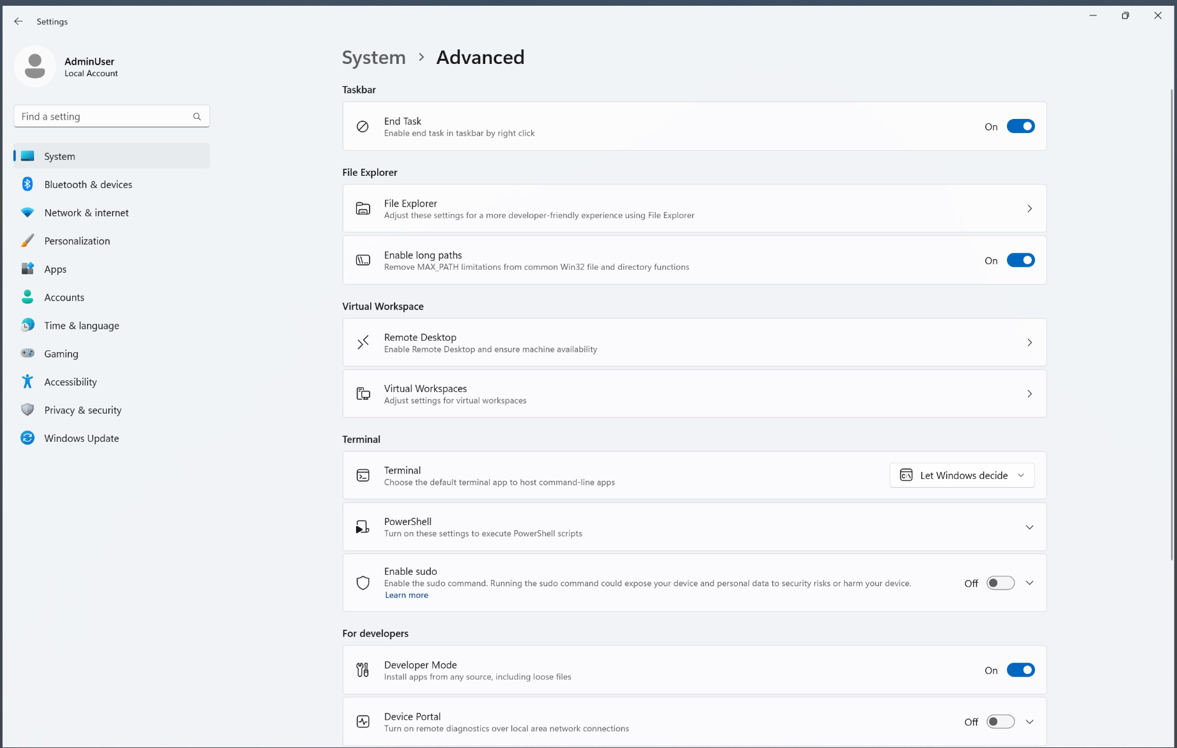Click the Accessibility figure icon
This screenshot has height=748, width=1177.
pos(27,382)
